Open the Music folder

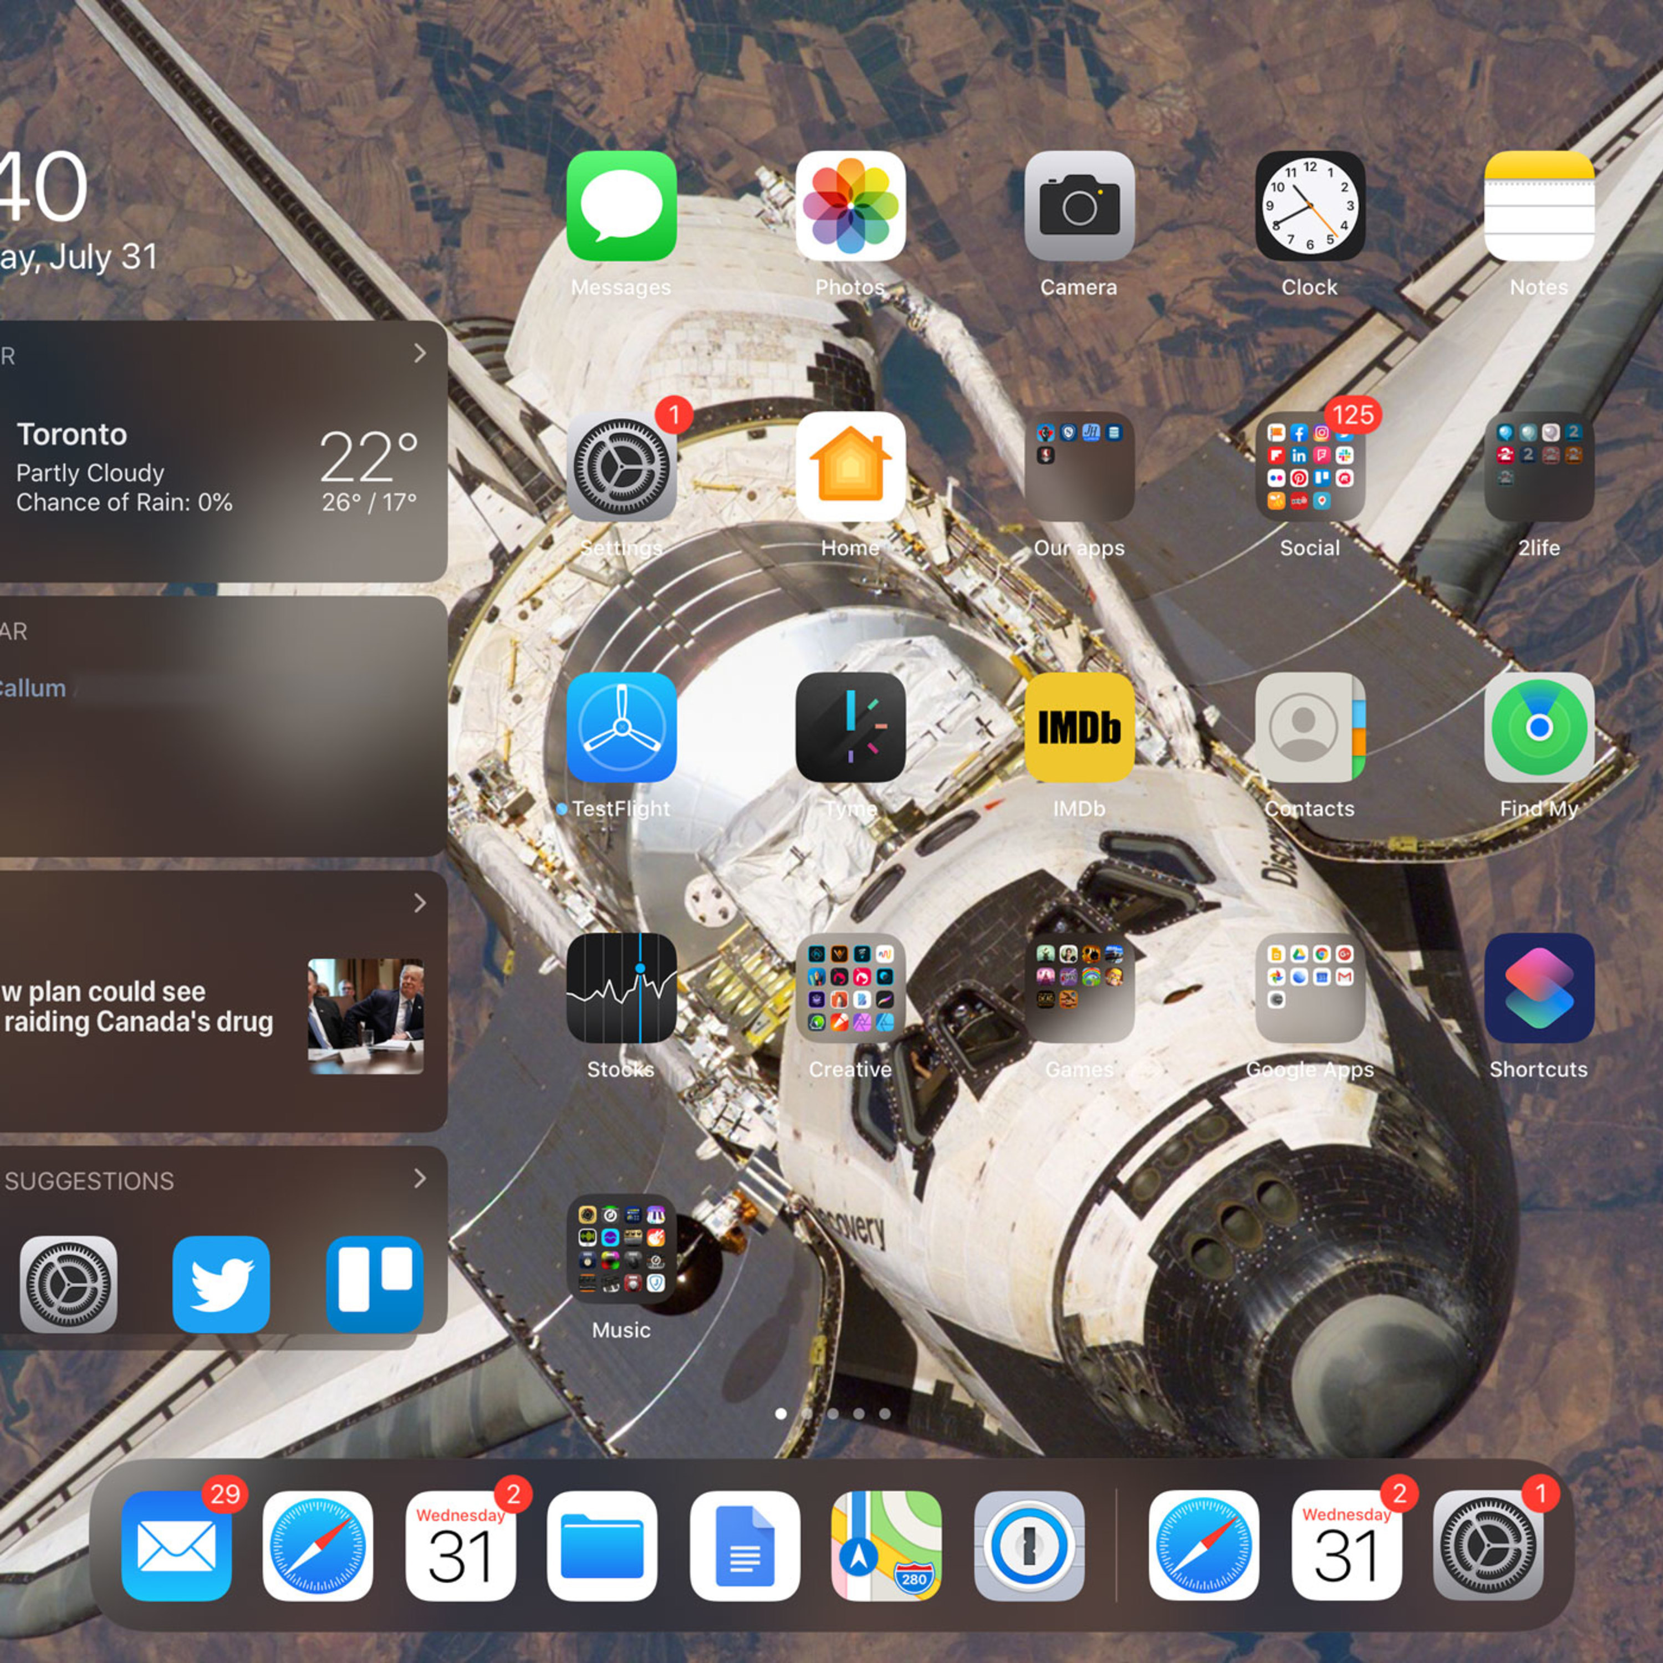621,1249
